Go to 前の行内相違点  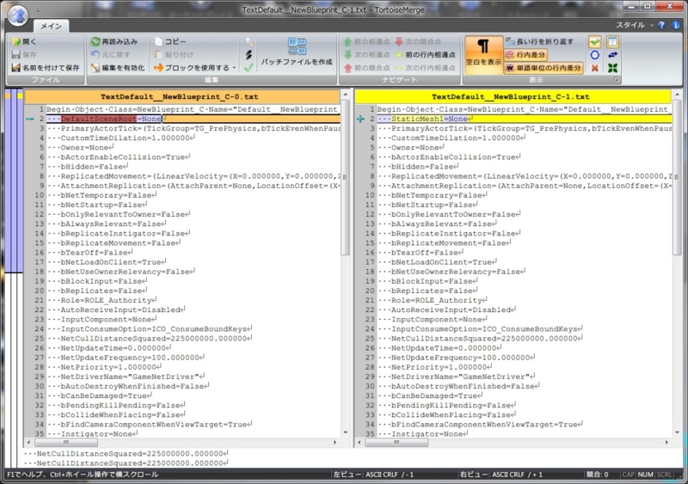(x=425, y=54)
